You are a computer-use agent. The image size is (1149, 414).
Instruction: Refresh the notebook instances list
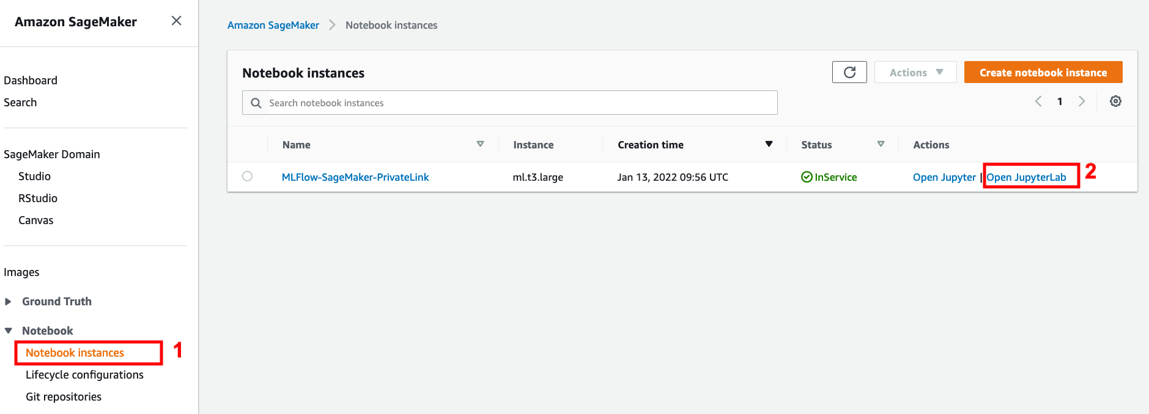click(849, 72)
